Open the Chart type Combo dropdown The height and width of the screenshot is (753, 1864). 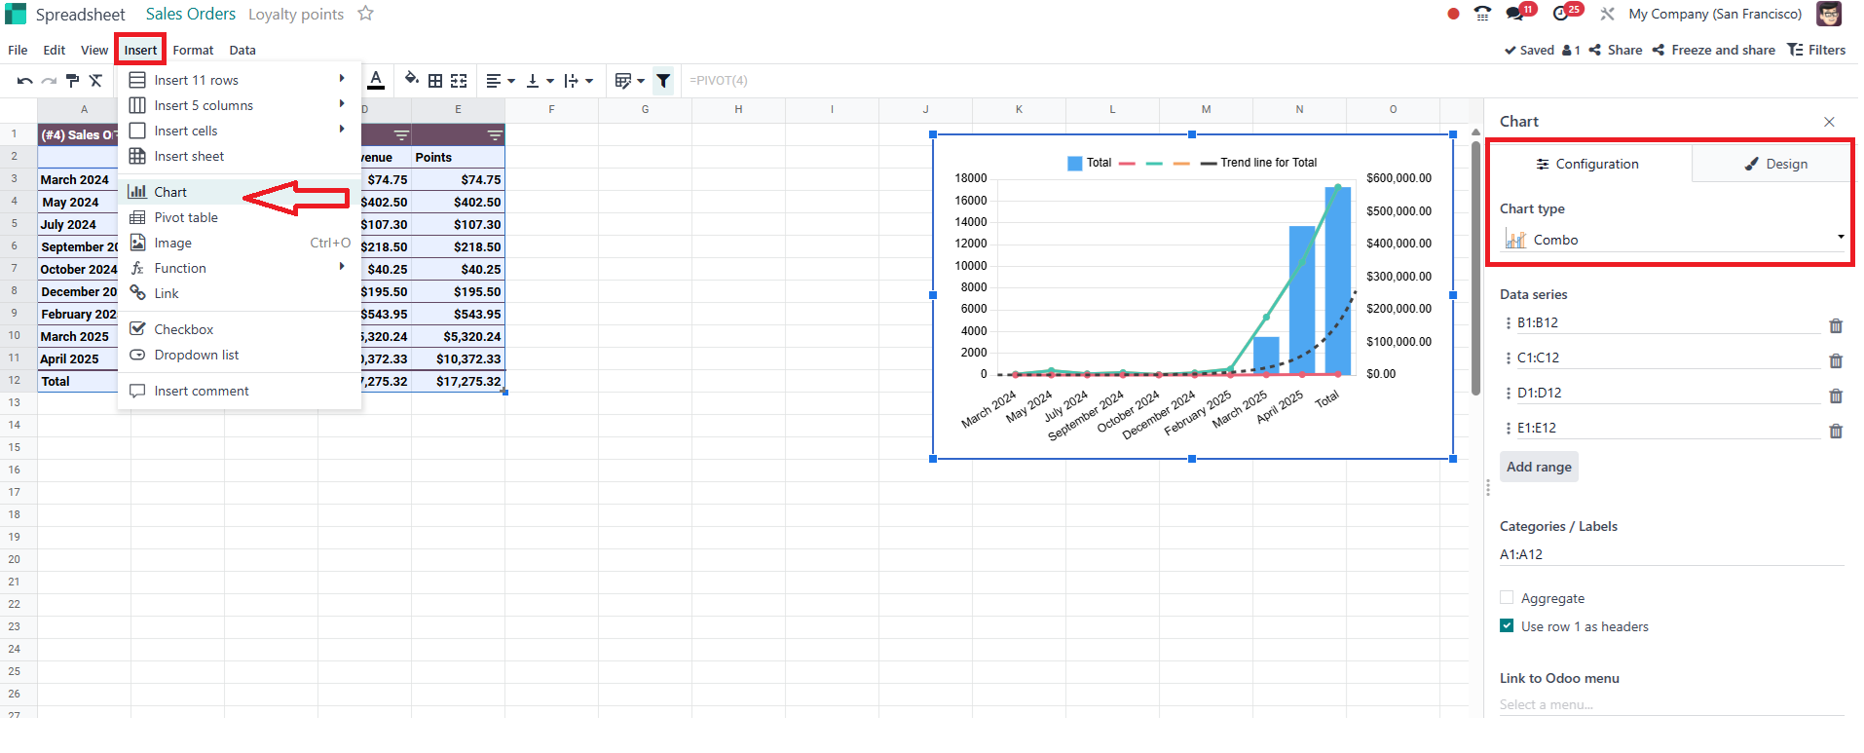pyautogui.click(x=1672, y=240)
